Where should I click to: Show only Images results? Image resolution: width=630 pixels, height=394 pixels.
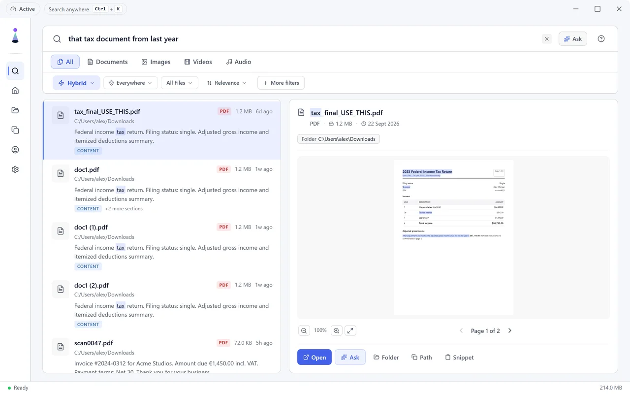click(156, 62)
